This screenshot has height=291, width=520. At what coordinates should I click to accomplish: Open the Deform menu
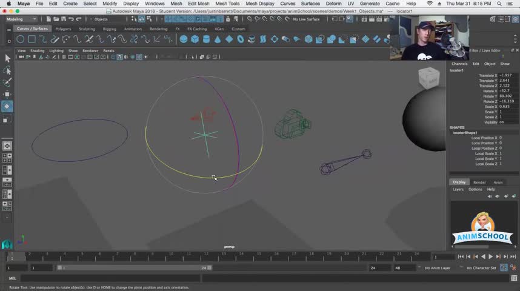click(333, 4)
